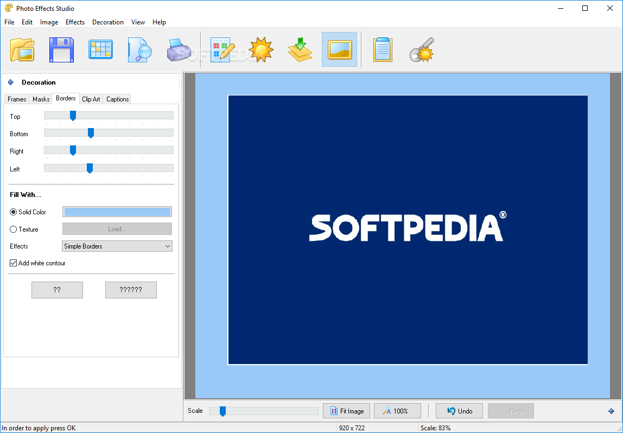Select the highlighted picture frame decoration icon
The height and width of the screenshot is (433, 623).
[x=339, y=50]
